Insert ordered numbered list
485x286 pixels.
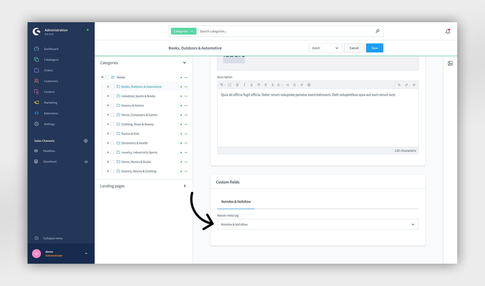tap(295, 85)
